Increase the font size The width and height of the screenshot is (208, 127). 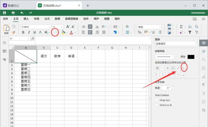pyautogui.click(x=68, y=27)
